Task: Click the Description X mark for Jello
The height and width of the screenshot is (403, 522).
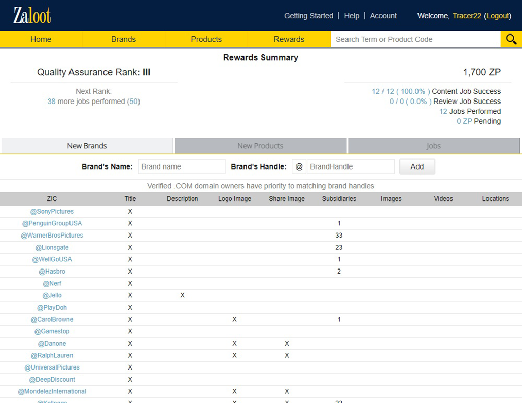Action: point(183,295)
